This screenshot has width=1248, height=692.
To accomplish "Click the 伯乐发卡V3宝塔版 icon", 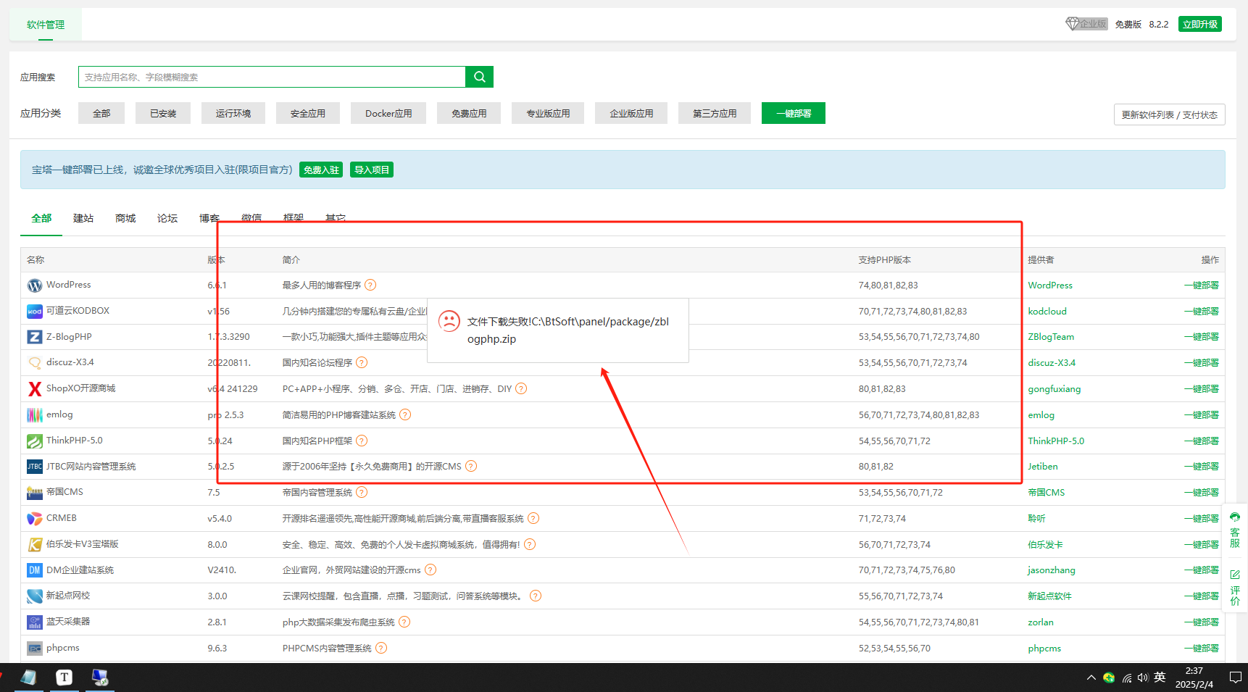I will pyautogui.click(x=35, y=544).
